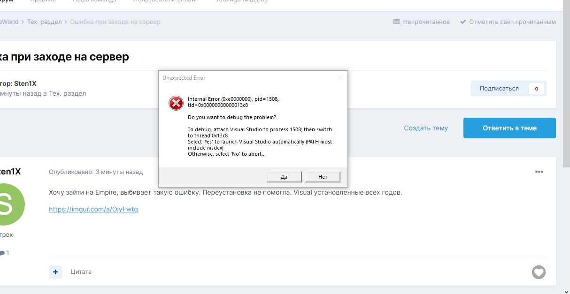Click the Опубликовано 3 минуты назад timestamp
The image size is (570, 294).
tap(96, 172)
